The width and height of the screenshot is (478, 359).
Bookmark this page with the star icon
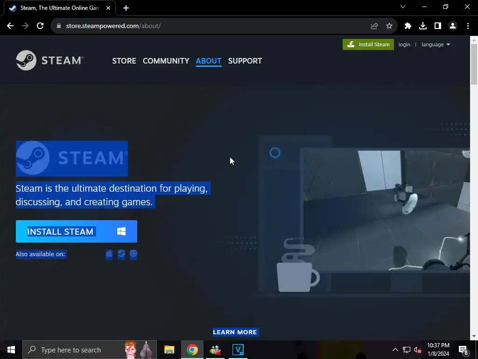(x=389, y=26)
